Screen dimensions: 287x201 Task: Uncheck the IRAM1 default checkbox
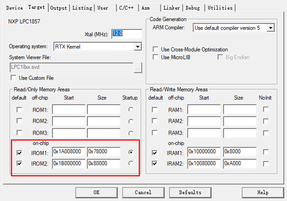pyautogui.click(x=155, y=153)
